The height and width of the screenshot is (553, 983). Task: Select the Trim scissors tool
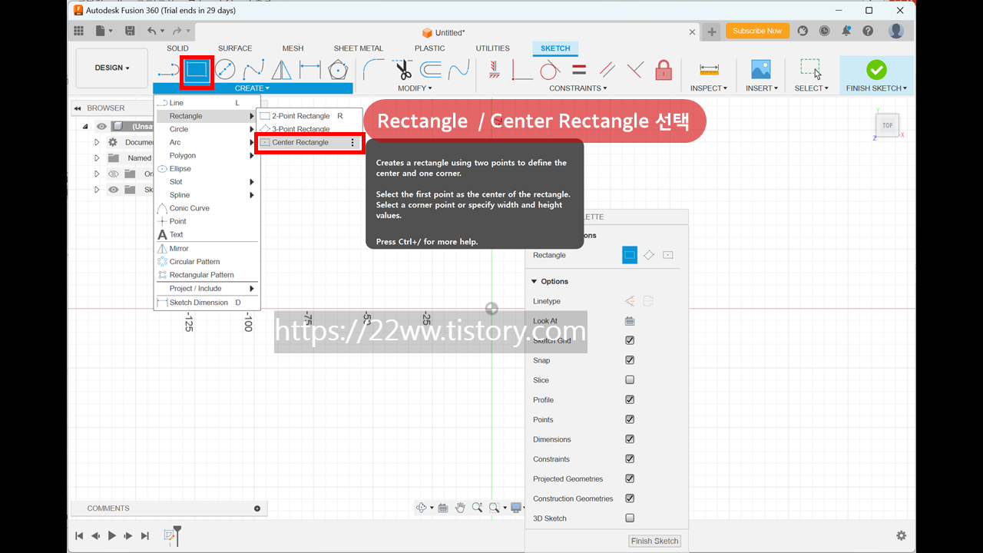pos(403,70)
